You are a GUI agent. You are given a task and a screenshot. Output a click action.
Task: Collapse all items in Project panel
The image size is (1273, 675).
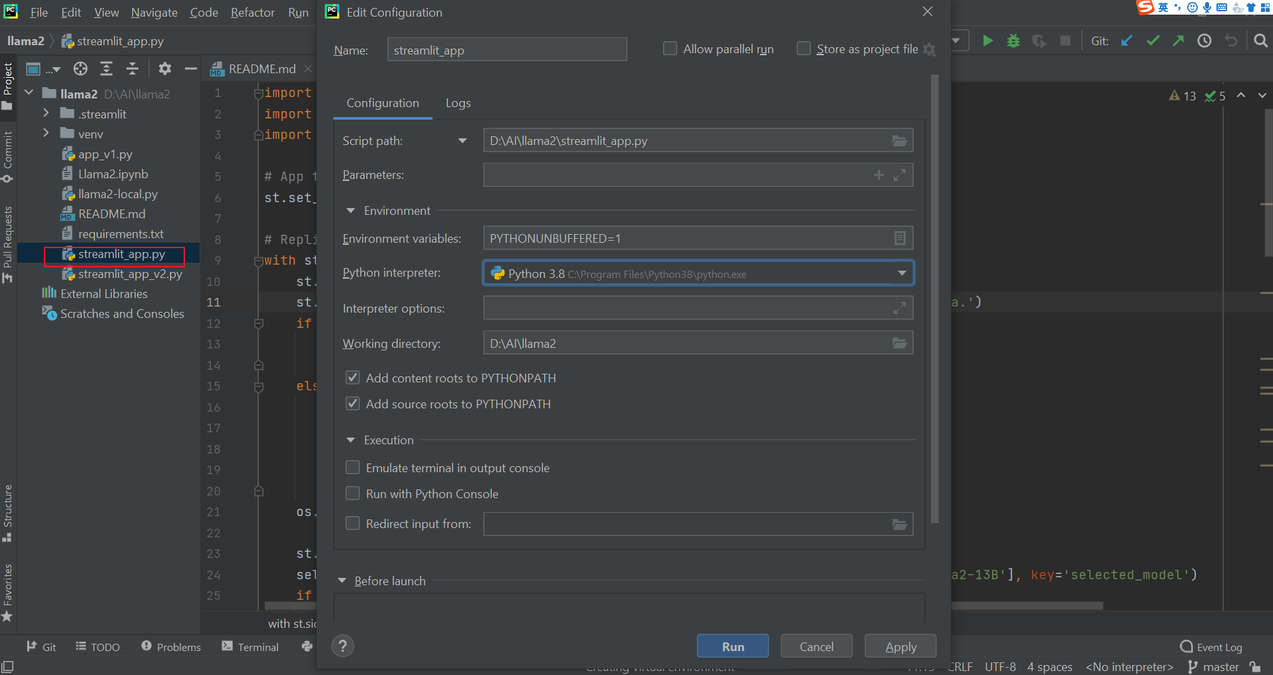[132, 68]
